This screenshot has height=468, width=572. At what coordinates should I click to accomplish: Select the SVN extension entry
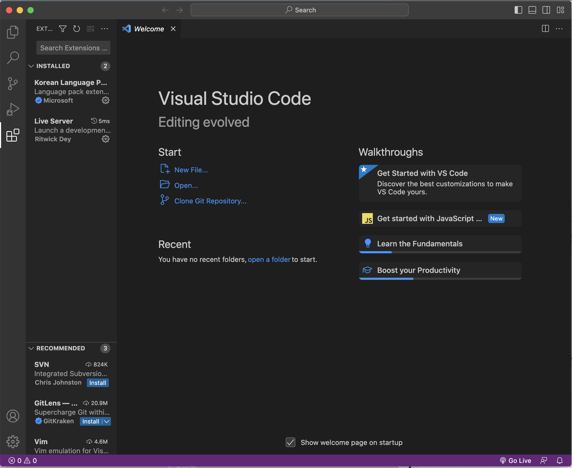click(x=71, y=373)
